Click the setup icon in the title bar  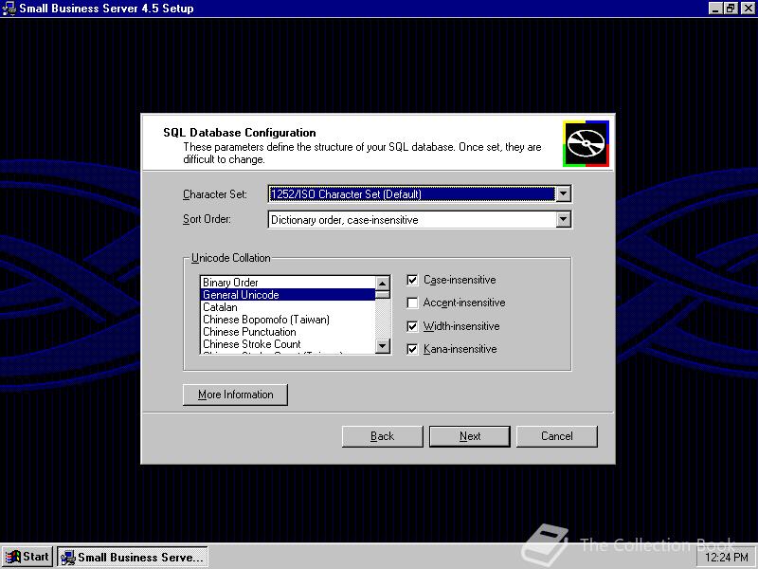tap(9, 9)
